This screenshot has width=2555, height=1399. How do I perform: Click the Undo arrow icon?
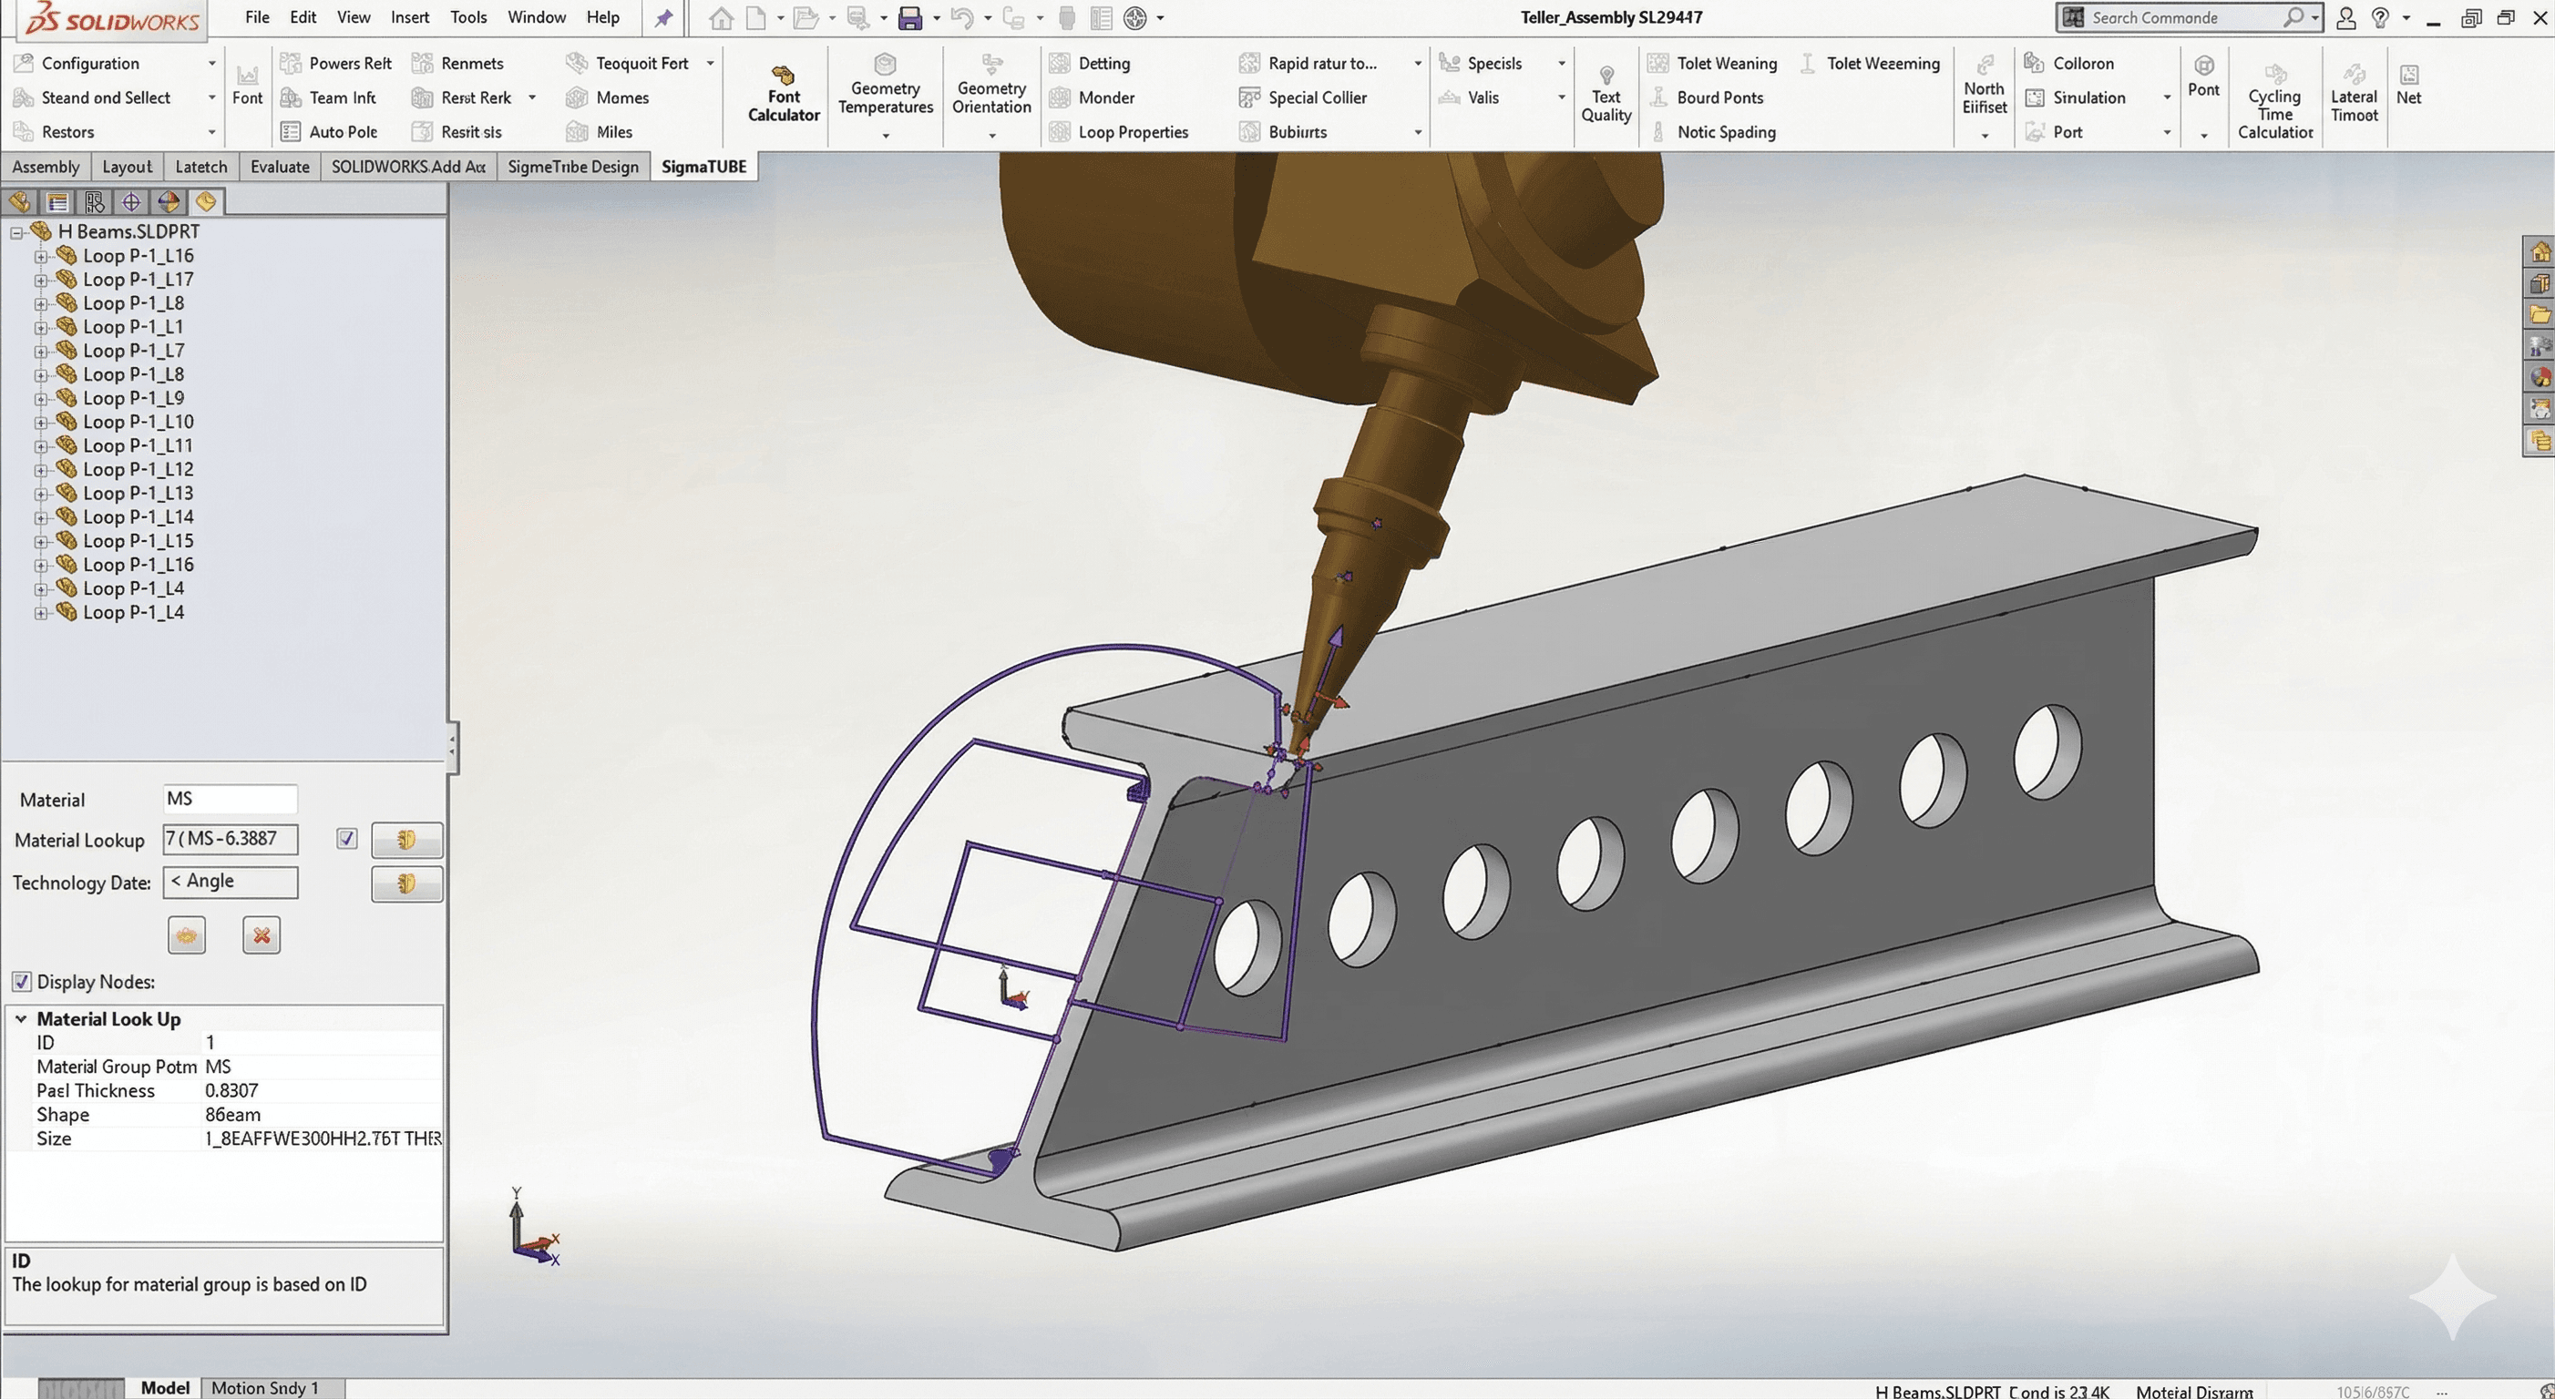tap(960, 18)
